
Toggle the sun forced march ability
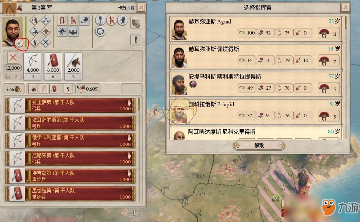coord(62,31)
